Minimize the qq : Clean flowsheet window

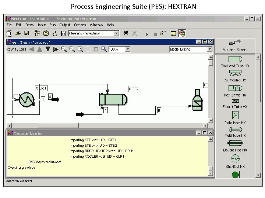[199, 41]
